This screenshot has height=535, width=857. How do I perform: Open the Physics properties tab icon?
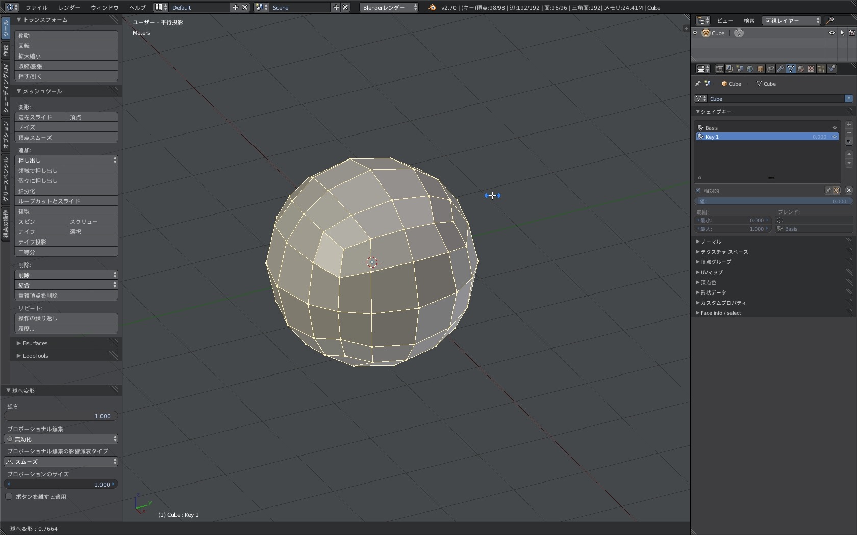(x=831, y=69)
